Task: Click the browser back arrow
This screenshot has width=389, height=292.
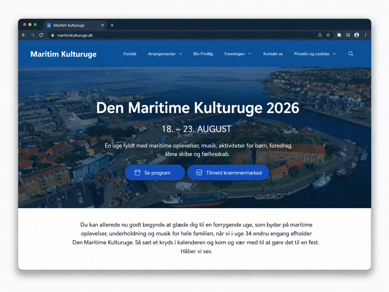Action: click(24, 35)
